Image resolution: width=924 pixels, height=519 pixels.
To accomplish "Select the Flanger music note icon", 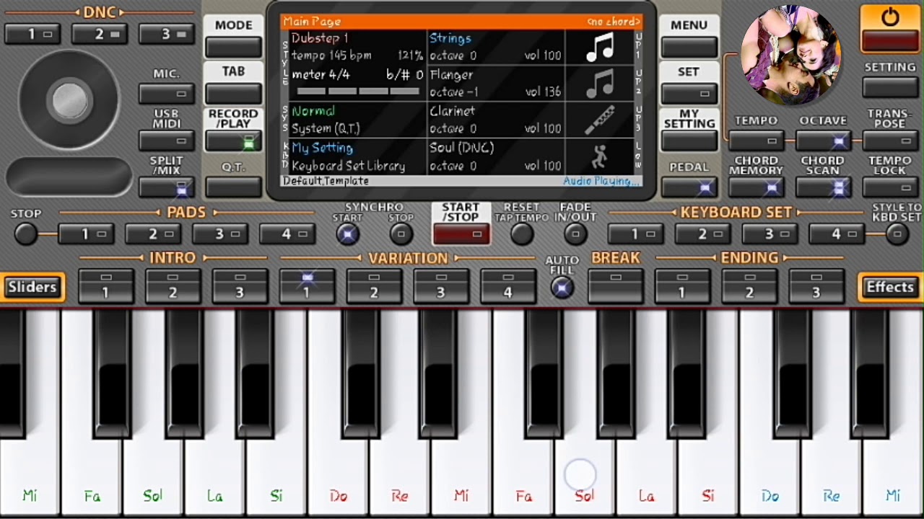I will 600,84.
